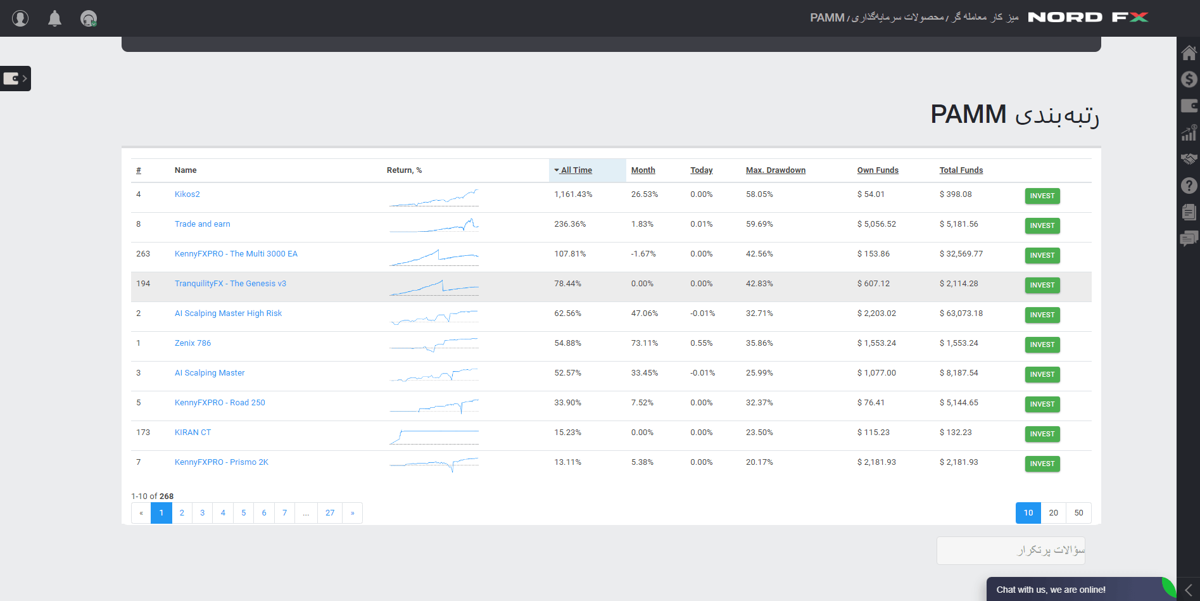Viewport: 1200px width, 601px height.
Task: Go to pagination page 6
Action: click(x=264, y=513)
